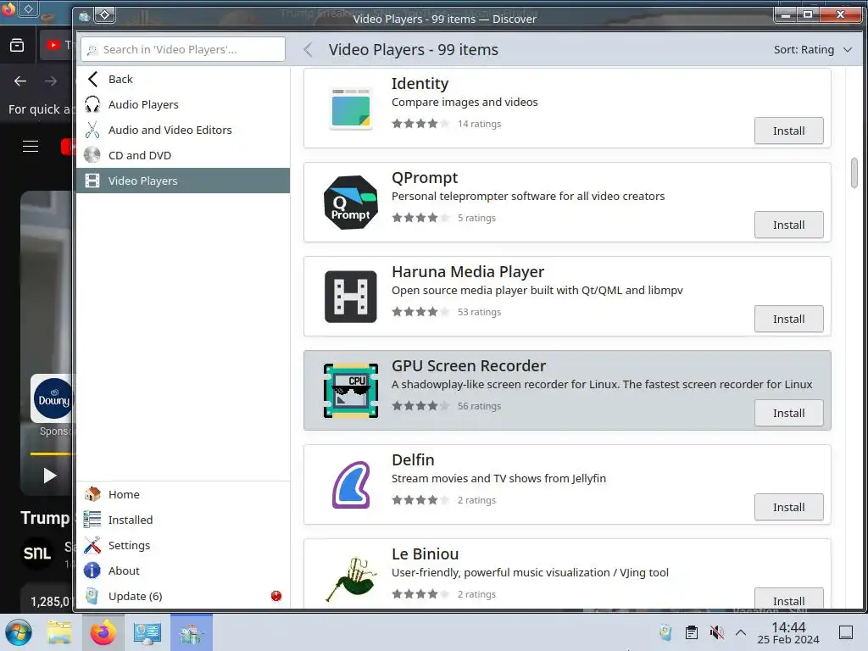Click the headphones icon for Audio Players

[92, 104]
